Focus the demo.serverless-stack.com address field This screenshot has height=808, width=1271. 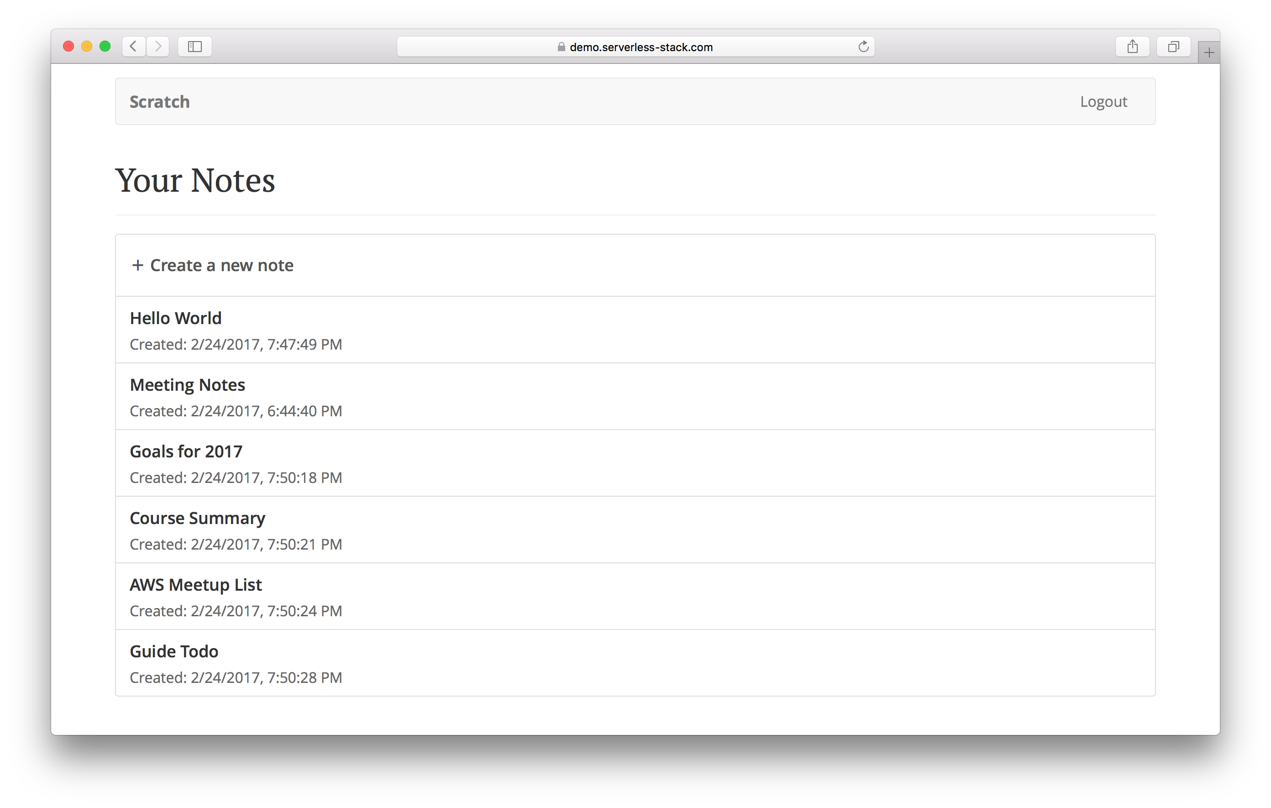(x=641, y=47)
